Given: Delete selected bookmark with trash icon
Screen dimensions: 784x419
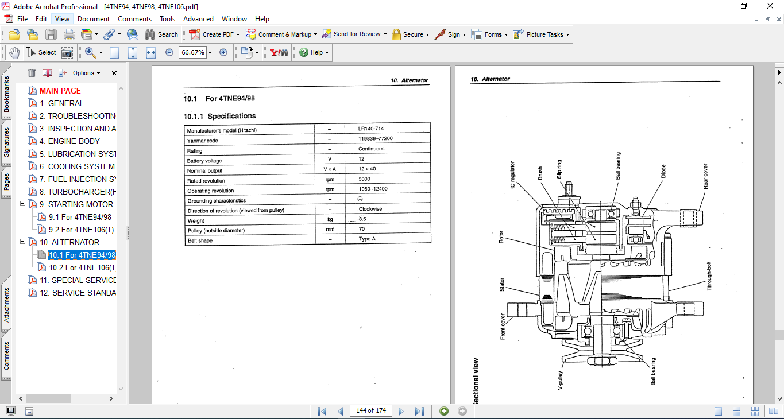Looking at the screenshot, I should [x=32, y=73].
